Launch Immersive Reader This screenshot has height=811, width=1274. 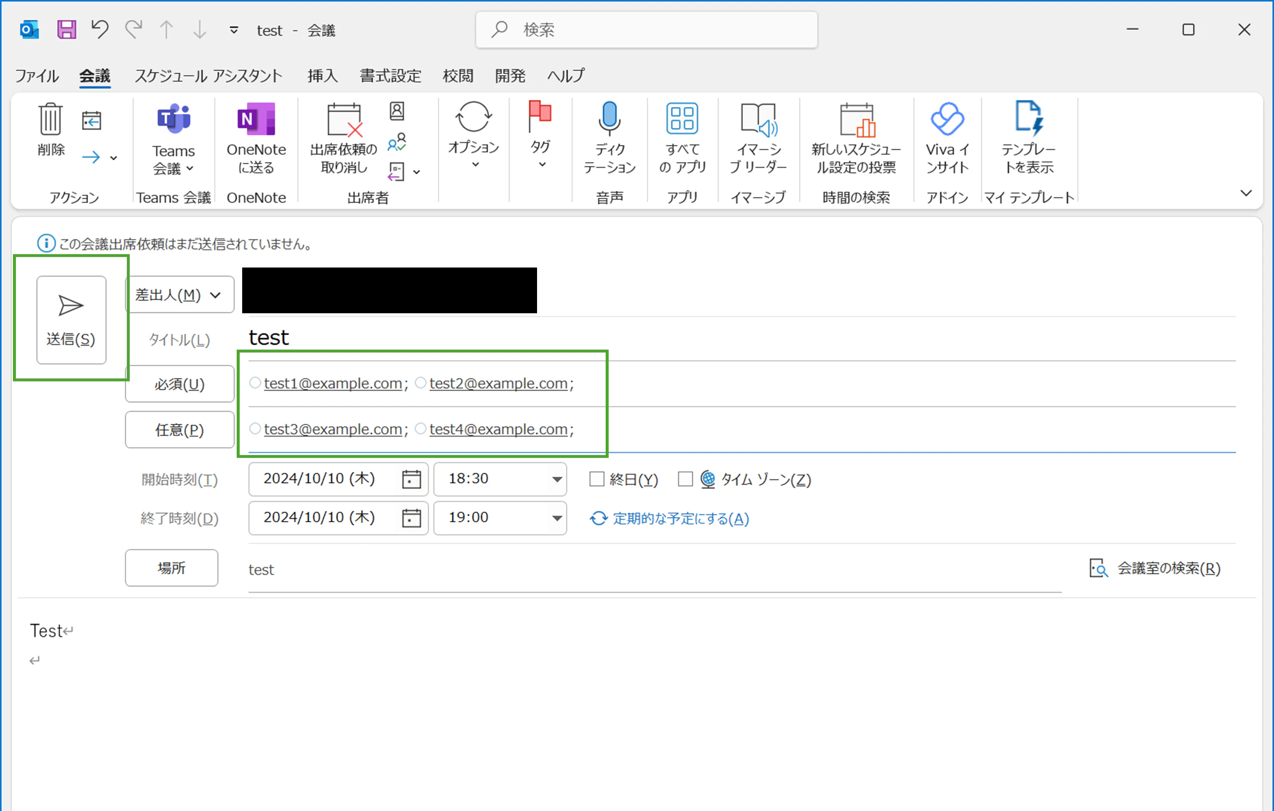click(758, 139)
